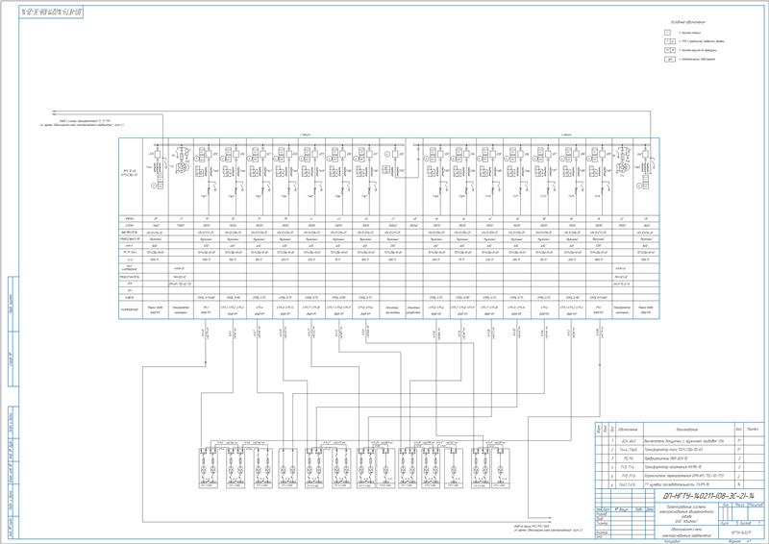Select the first single-box symbol in the legend
Screen dimensions: 769x544
pos(668,33)
